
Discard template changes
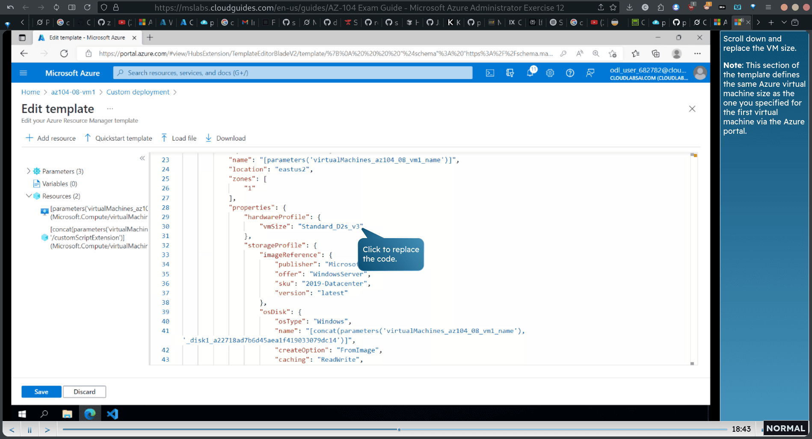(84, 392)
